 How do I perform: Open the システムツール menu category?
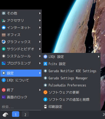tap(21, 56)
